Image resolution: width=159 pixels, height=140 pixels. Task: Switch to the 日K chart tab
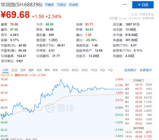tap(23, 70)
